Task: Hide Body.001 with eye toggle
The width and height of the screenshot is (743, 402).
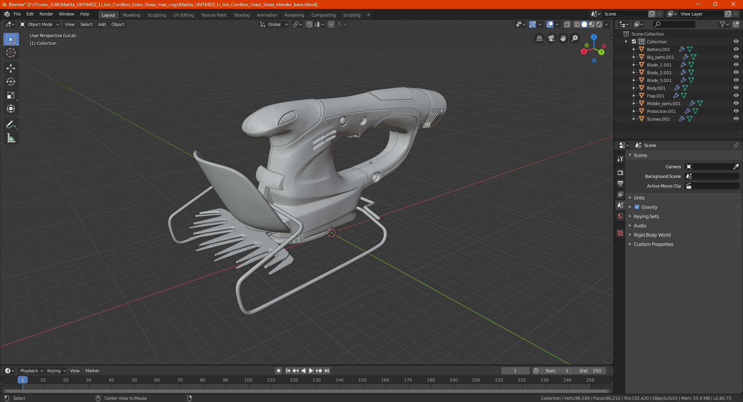Action: (x=736, y=88)
